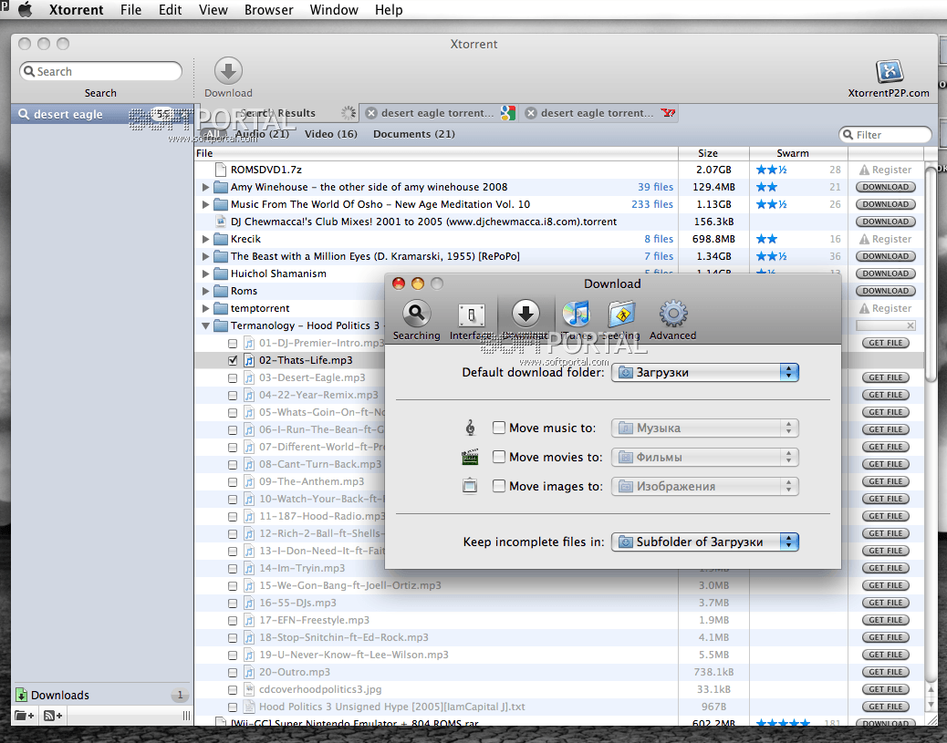Image resolution: width=947 pixels, height=743 pixels.
Task: Check 16-55-DJs.mp3 checkbox
Action: 233,603
